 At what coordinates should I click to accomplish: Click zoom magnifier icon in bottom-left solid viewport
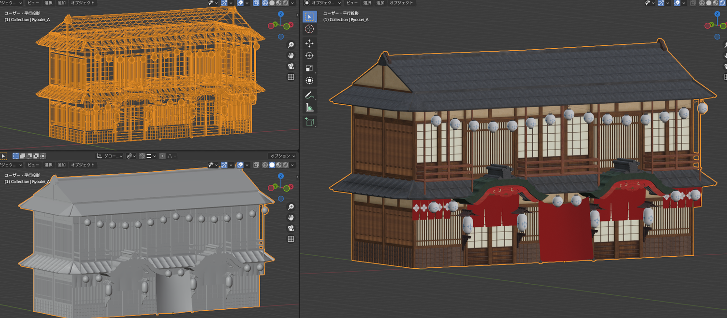point(291,207)
